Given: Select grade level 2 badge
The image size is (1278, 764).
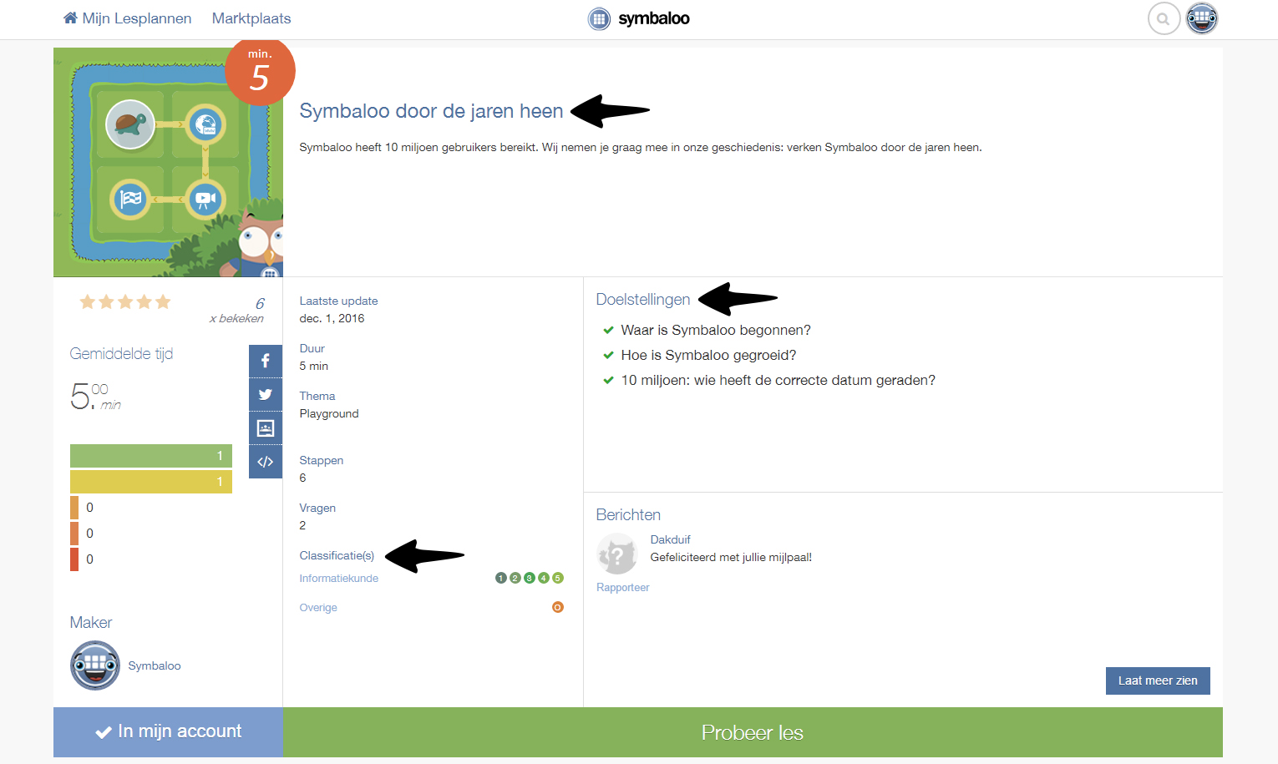Looking at the screenshot, I should pos(515,578).
